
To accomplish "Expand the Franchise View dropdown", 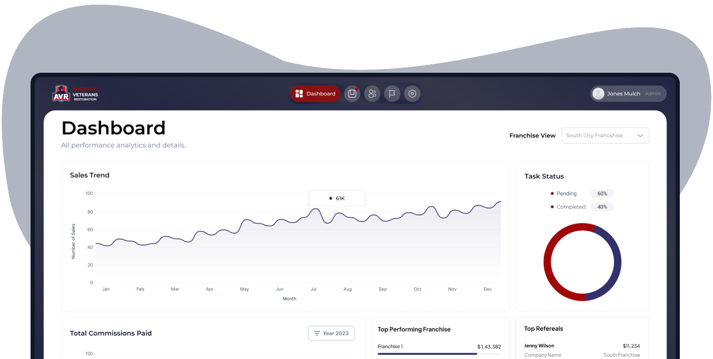I will pos(605,135).
